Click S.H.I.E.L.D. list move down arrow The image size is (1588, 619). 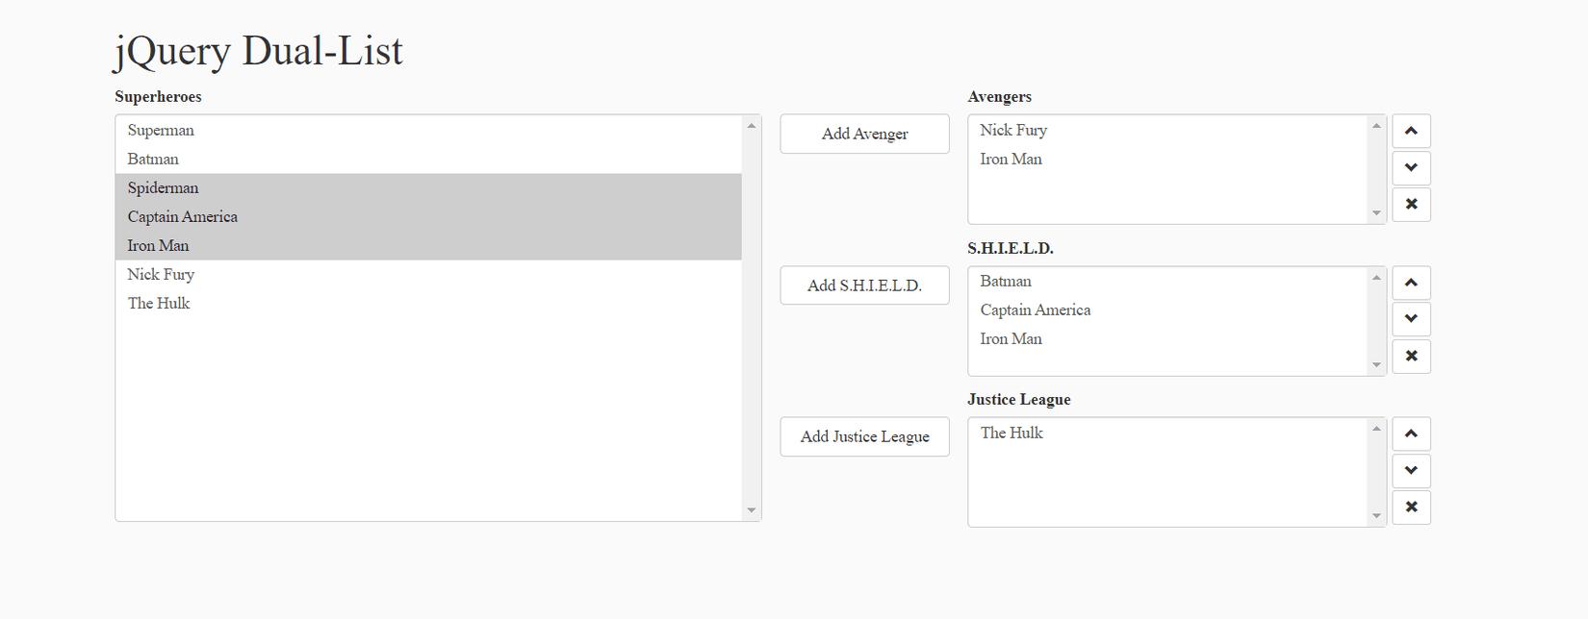(x=1411, y=319)
